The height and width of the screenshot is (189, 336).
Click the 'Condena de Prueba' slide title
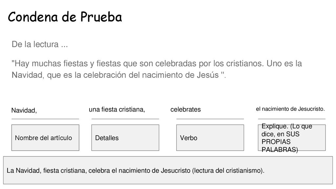click(65, 17)
